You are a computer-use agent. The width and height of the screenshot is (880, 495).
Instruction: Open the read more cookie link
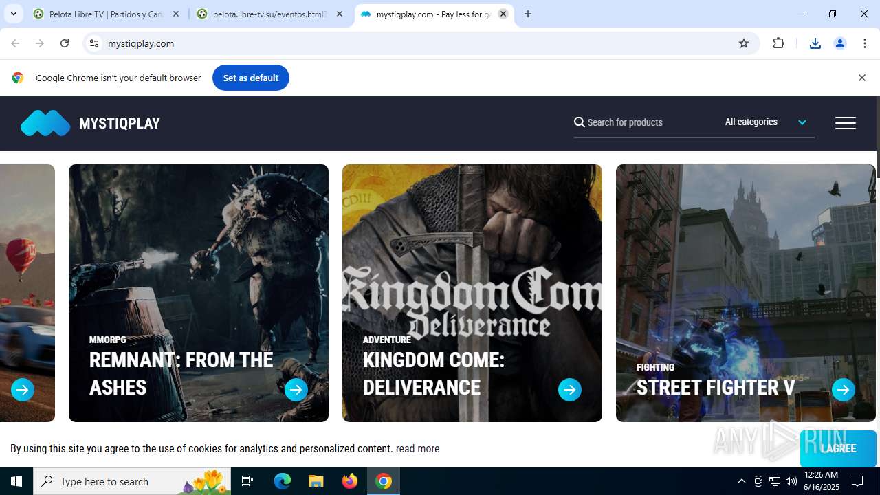[x=417, y=448]
